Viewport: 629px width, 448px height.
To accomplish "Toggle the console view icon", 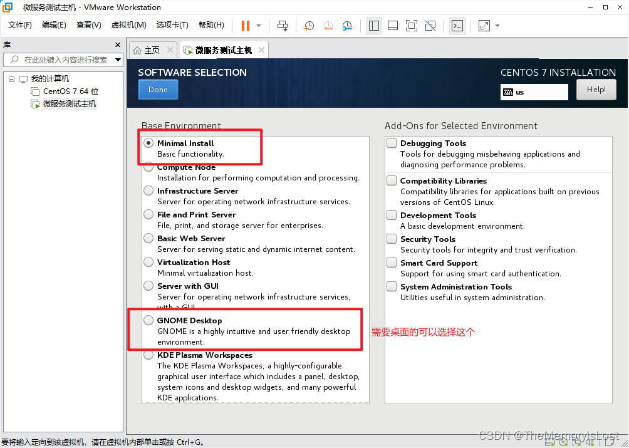I will point(457,26).
